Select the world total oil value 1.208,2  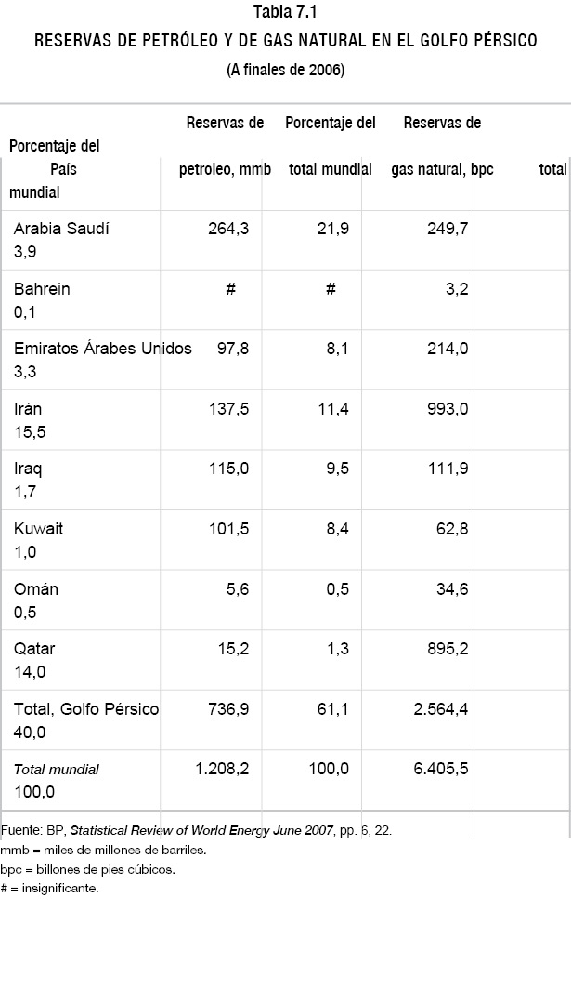point(222,770)
